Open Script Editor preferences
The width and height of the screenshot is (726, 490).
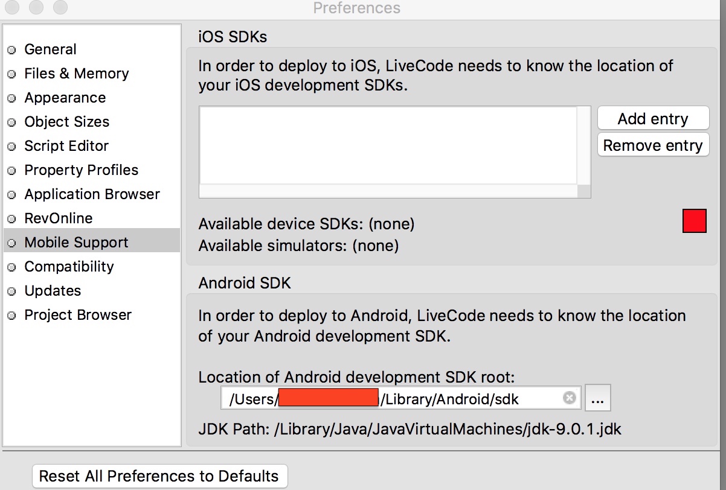[x=66, y=146]
